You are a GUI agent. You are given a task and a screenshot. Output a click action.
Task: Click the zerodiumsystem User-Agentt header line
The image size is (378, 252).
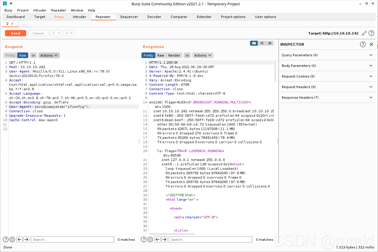49,107
